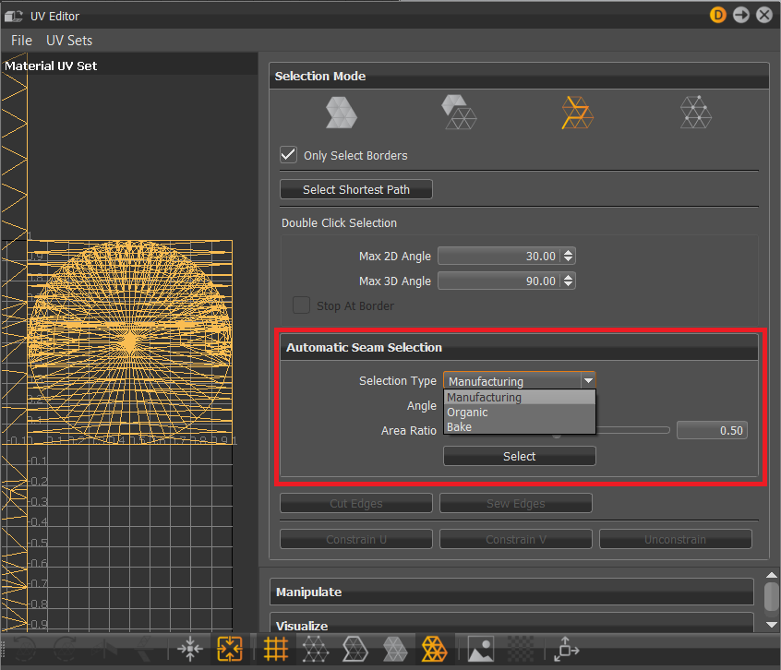This screenshot has height=670, width=781.
Task: Choose Manufacturing from the dropdown list
Action: coord(520,397)
